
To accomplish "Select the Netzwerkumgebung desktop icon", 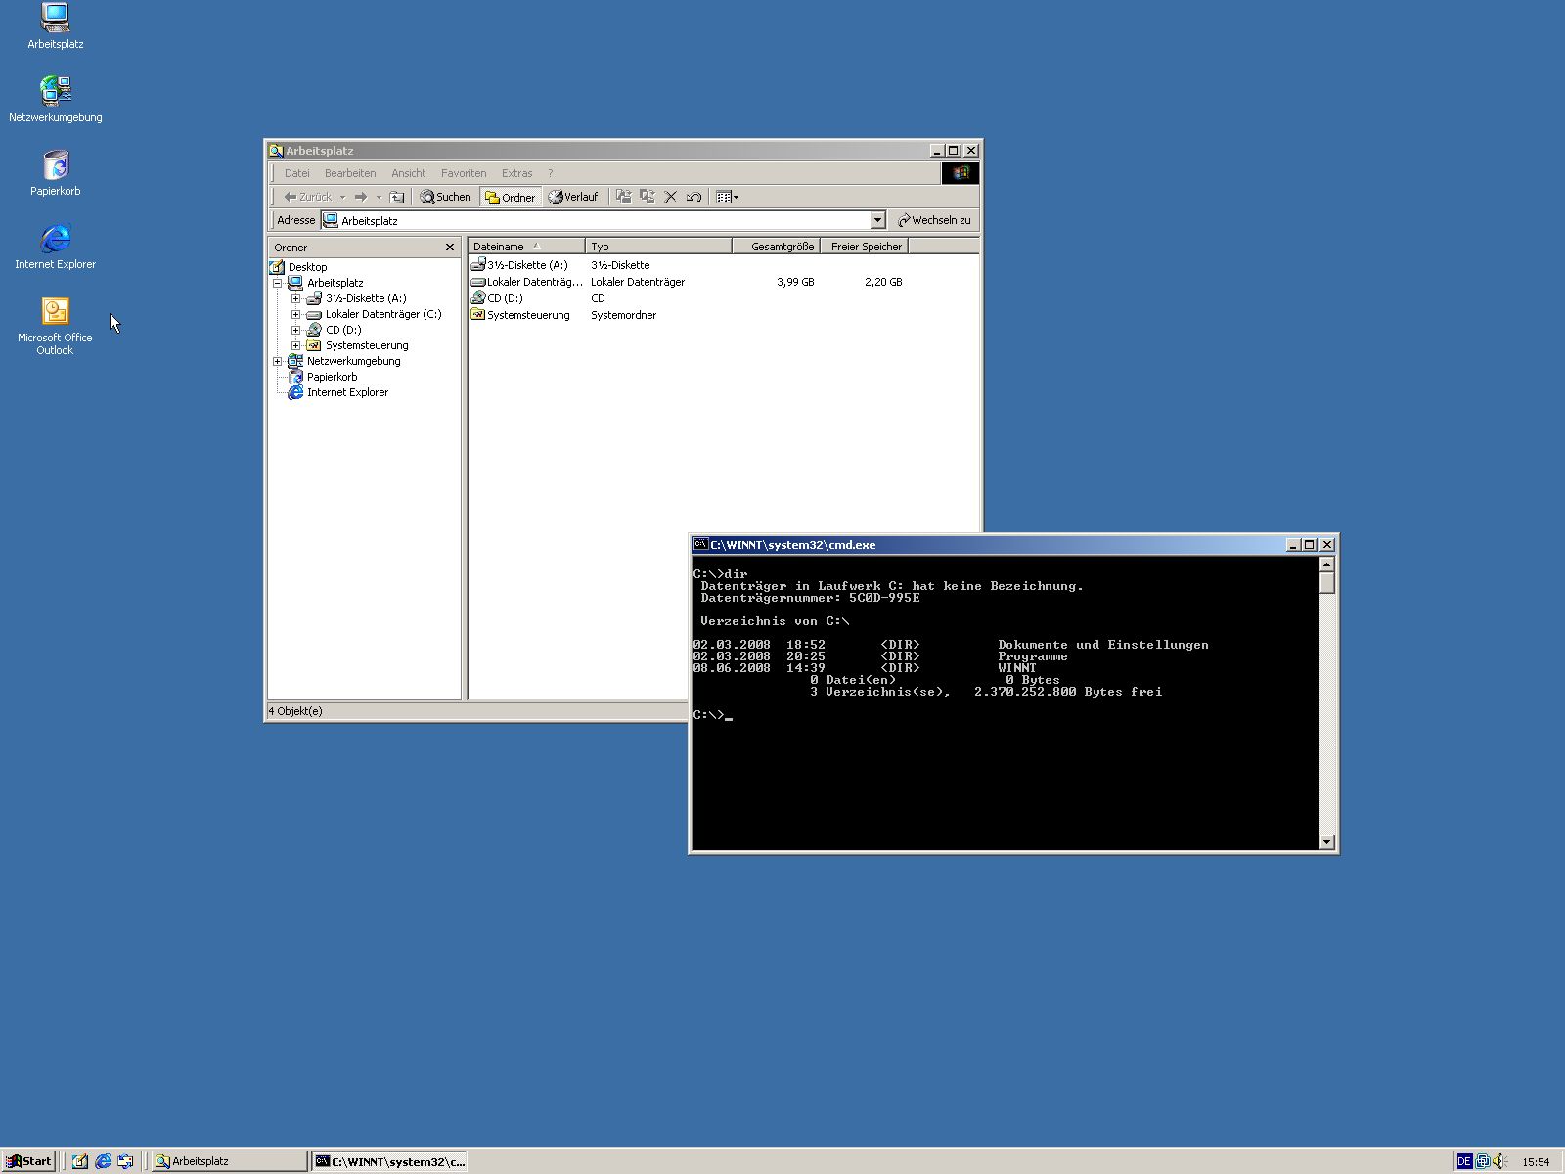I will (55, 99).
